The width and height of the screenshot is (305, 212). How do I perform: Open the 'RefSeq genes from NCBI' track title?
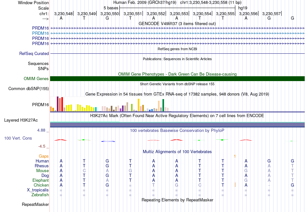click(x=177, y=49)
